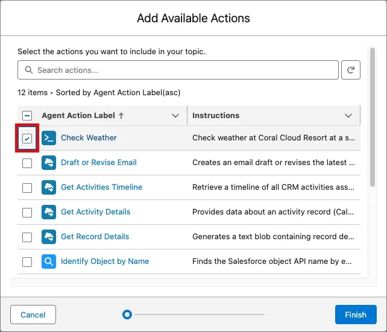The image size is (387, 332).
Task: Click the magnifier icon in search box
Action: click(28, 70)
